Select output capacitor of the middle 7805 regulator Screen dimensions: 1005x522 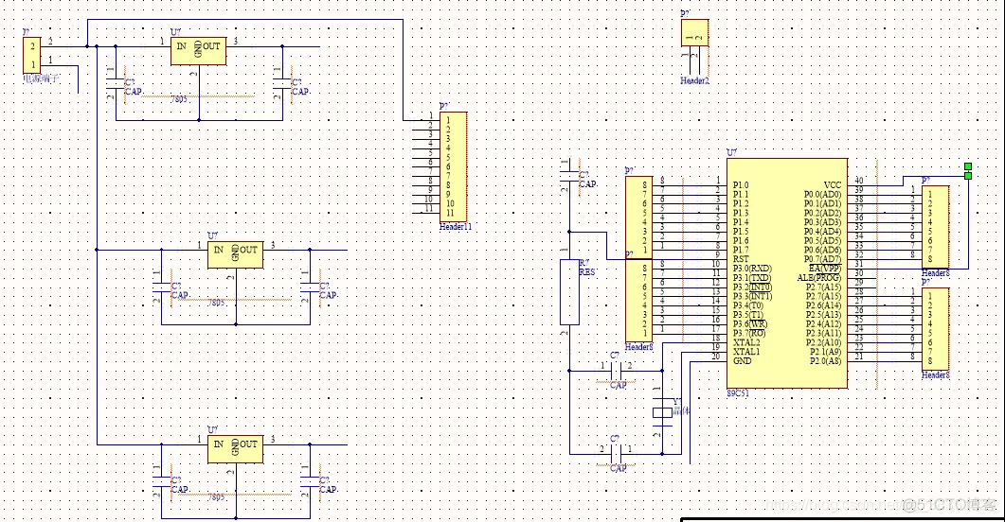310,287
